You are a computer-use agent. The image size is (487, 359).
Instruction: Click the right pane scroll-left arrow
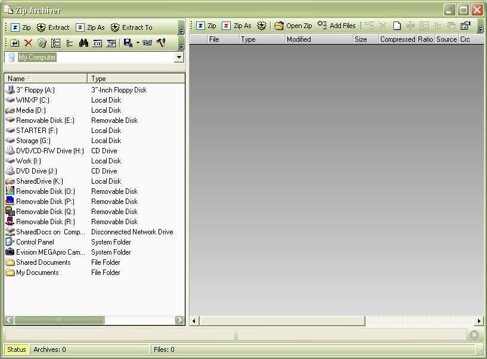pyautogui.click(x=194, y=321)
